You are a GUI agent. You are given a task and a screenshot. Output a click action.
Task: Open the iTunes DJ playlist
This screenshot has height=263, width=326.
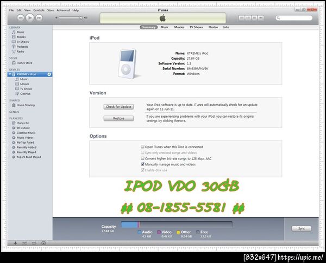[x=22, y=123]
